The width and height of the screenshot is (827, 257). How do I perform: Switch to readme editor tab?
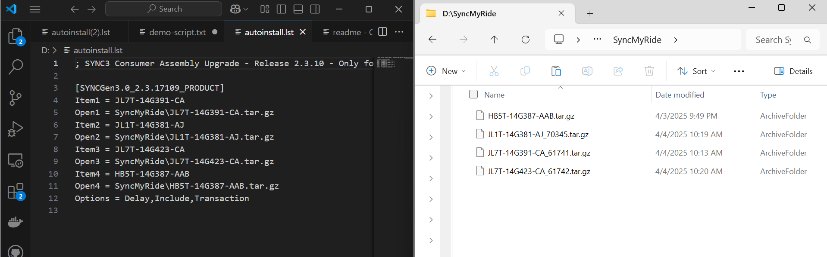click(x=348, y=32)
